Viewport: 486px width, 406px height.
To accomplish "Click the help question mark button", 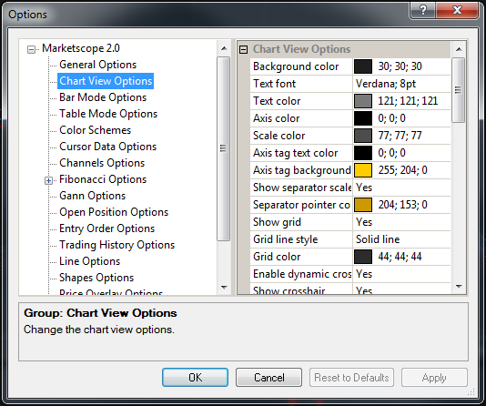I will tap(423, 10).
